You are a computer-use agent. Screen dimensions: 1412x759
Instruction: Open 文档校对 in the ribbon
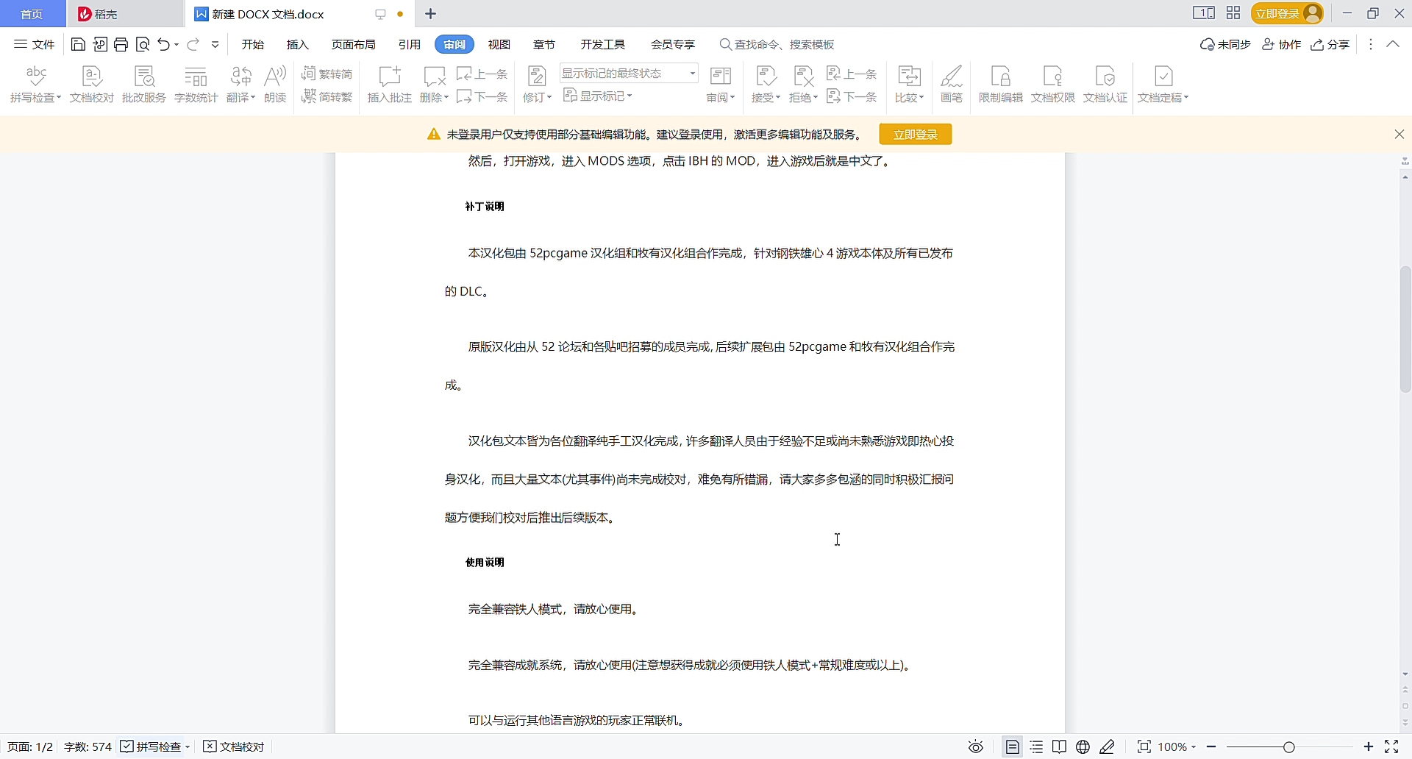coord(92,85)
